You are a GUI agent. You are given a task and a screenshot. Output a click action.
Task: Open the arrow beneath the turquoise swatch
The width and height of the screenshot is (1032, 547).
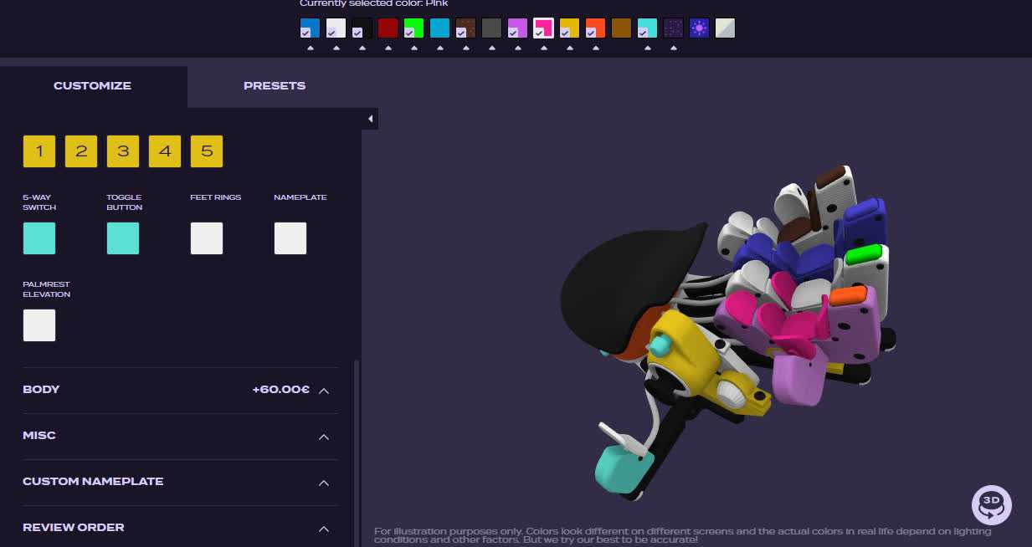(x=647, y=49)
